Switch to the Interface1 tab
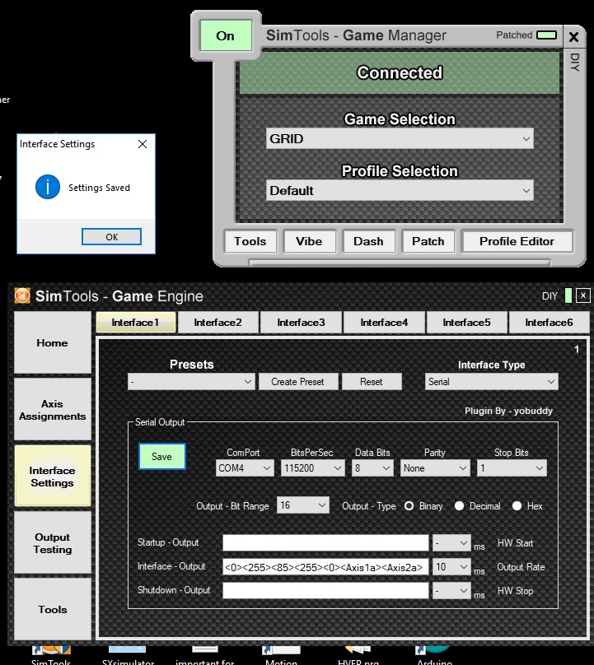Image resolution: width=594 pixels, height=665 pixels. tap(136, 323)
